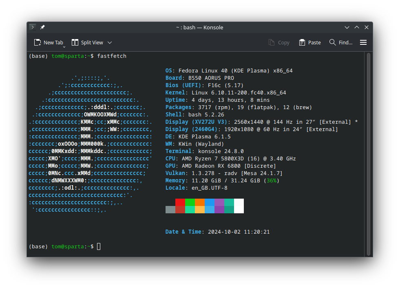This screenshot has height=289, width=400.
Task: Click the Packages line showing 3717 (rpm)
Action: (239, 107)
